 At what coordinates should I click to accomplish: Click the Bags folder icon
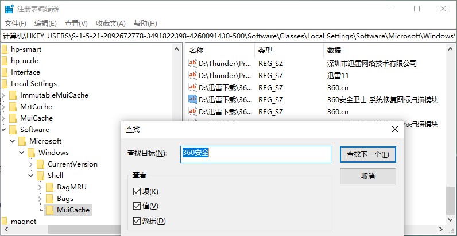click(x=50, y=199)
